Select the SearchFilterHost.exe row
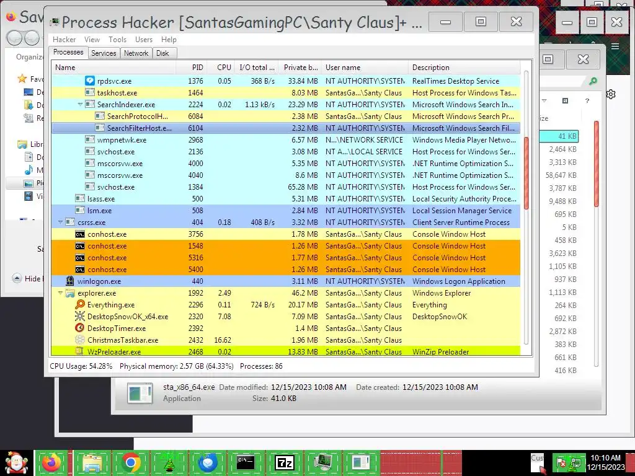The width and height of the screenshot is (635, 476). (286, 128)
